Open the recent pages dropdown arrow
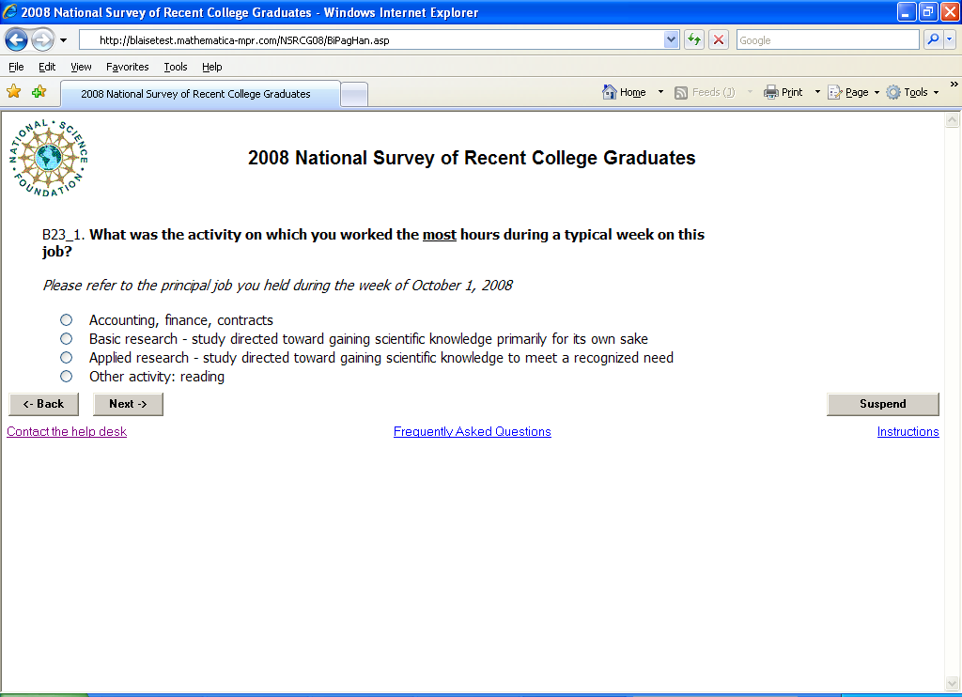The width and height of the screenshot is (962, 697). (63, 40)
